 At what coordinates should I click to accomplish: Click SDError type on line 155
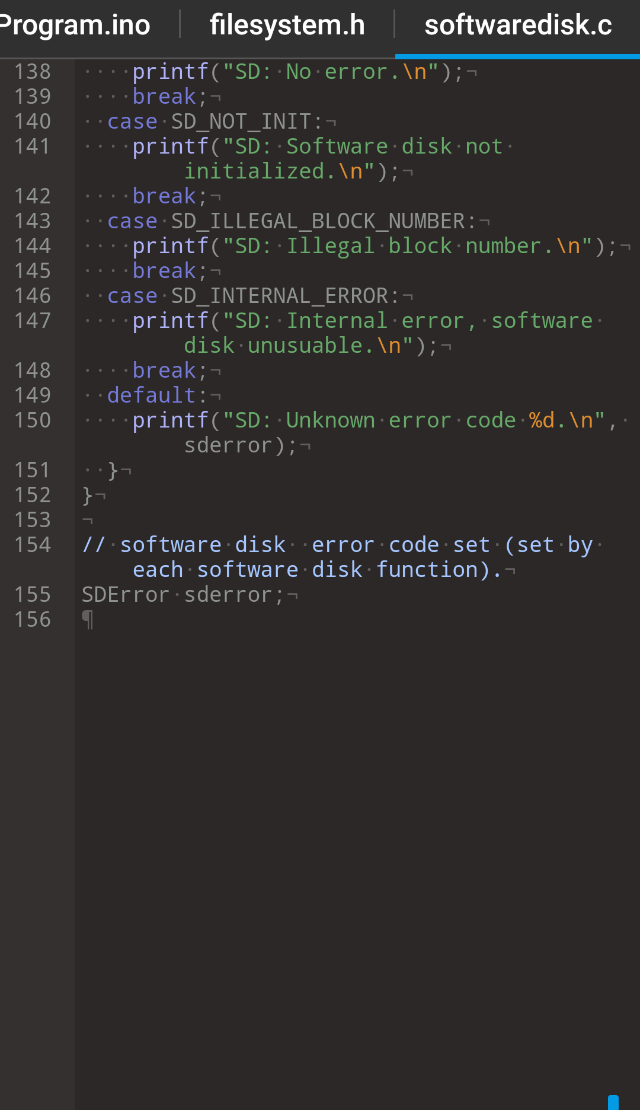tap(126, 595)
